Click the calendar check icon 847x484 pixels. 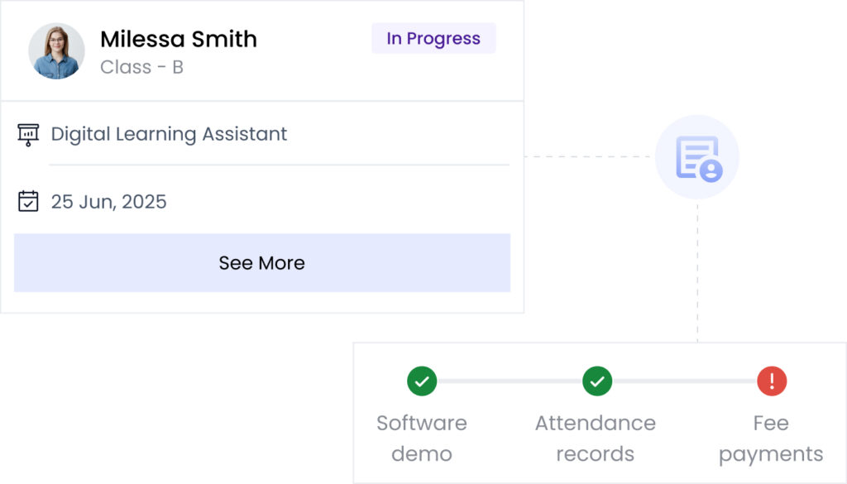[28, 201]
